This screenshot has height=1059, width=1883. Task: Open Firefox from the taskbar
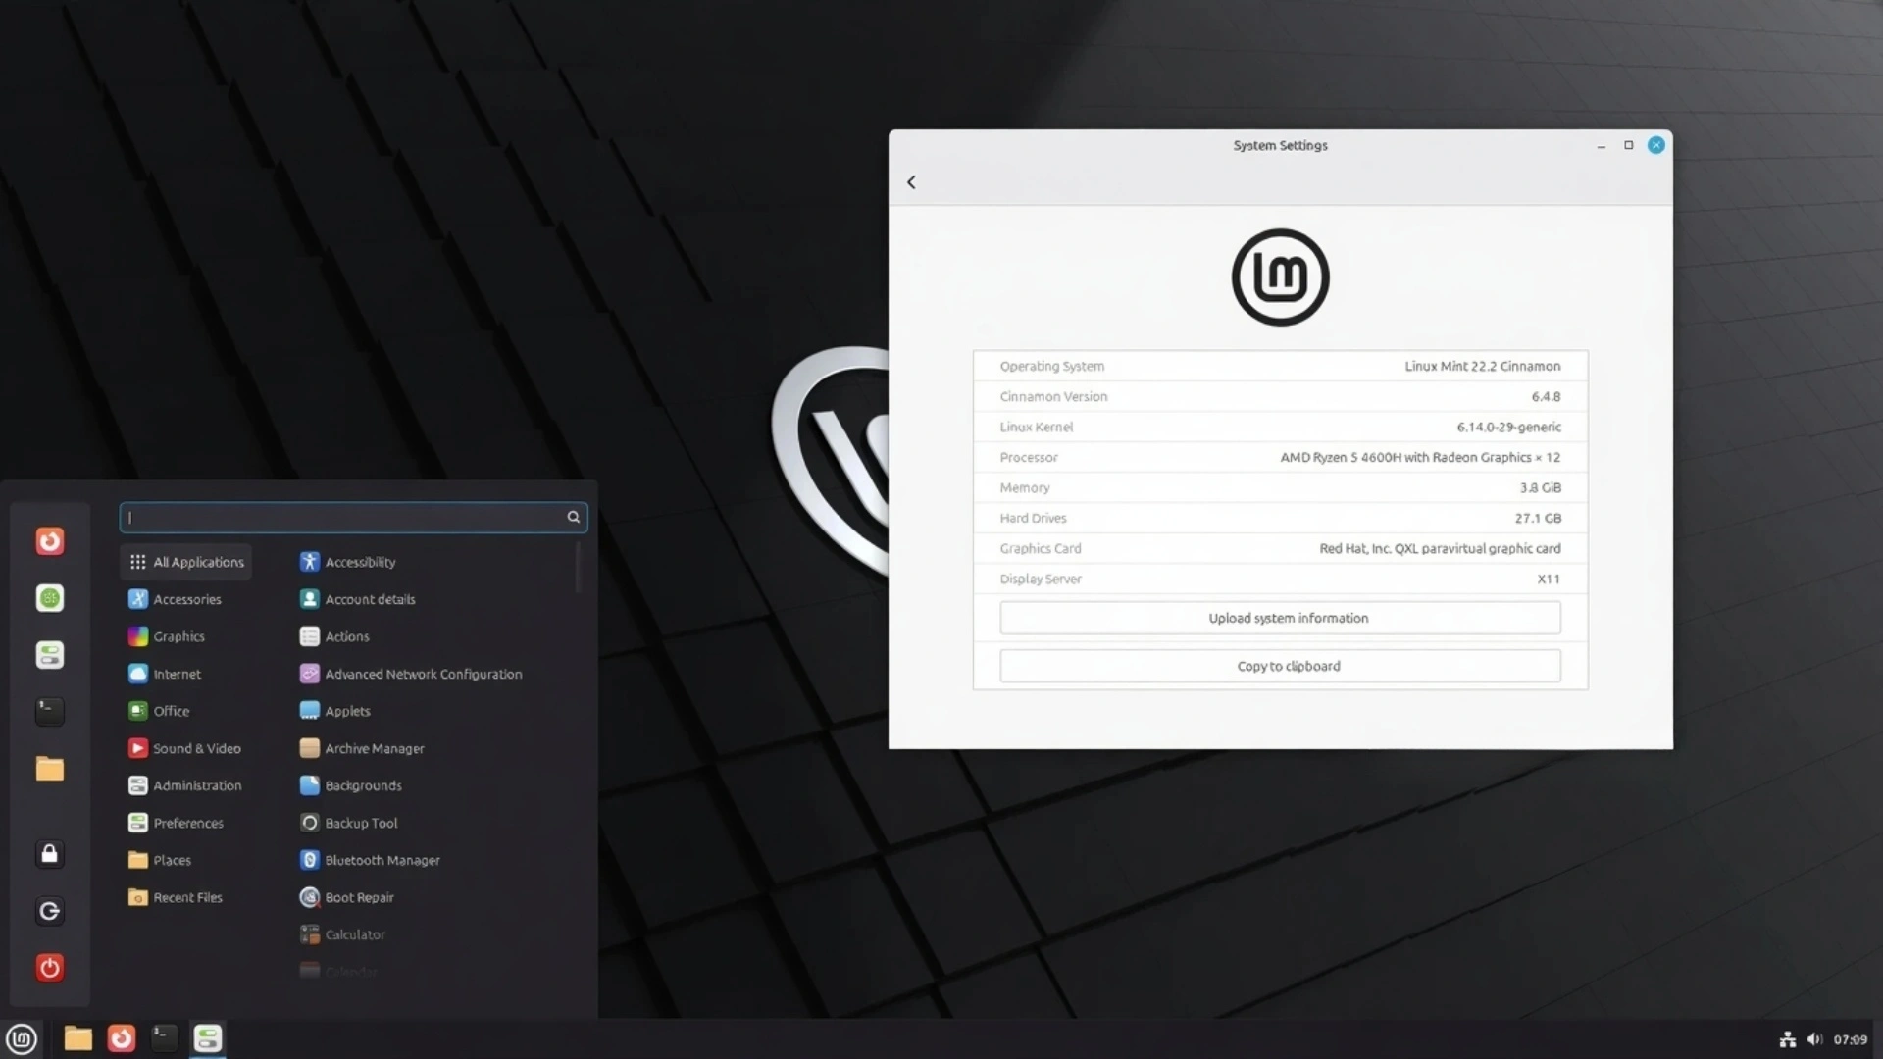(122, 1038)
